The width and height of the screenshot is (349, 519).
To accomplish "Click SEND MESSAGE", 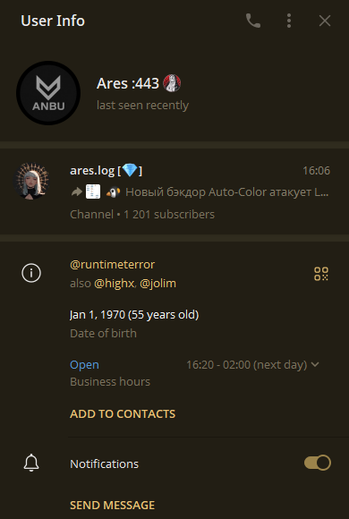I will click(112, 505).
